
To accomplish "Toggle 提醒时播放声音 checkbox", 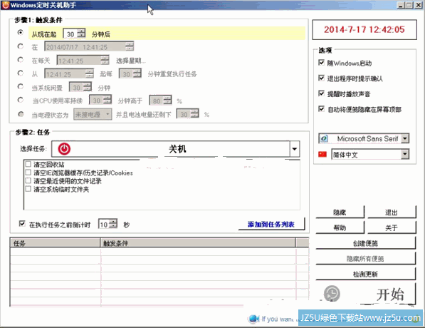I will point(322,93).
